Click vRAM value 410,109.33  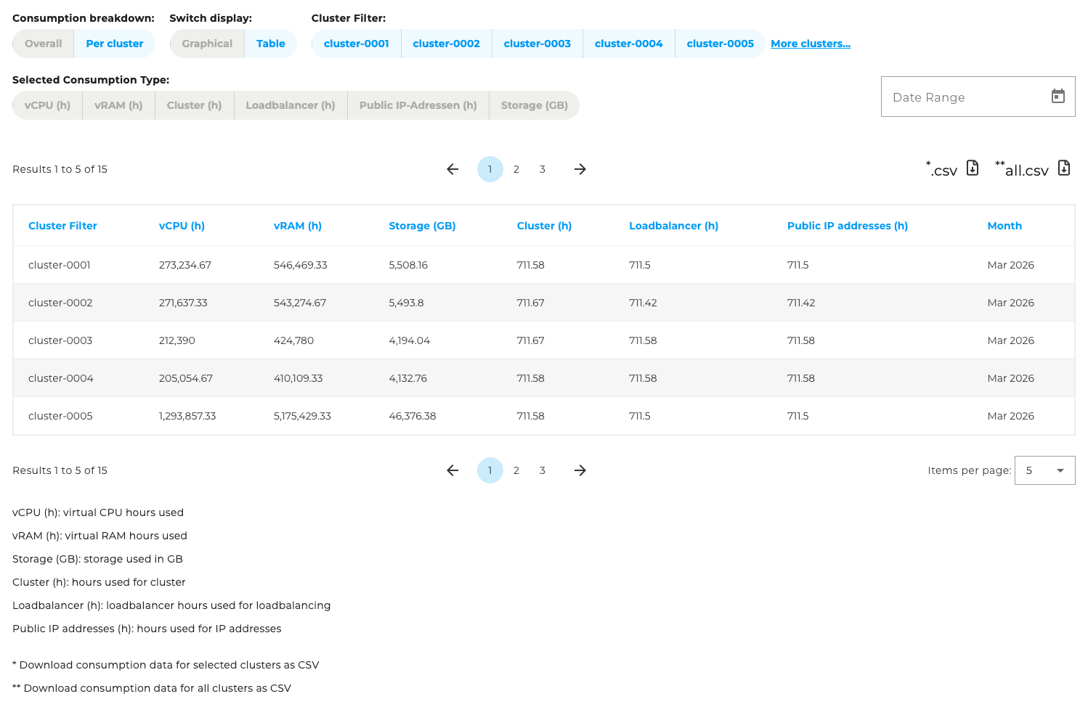coord(299,378)
